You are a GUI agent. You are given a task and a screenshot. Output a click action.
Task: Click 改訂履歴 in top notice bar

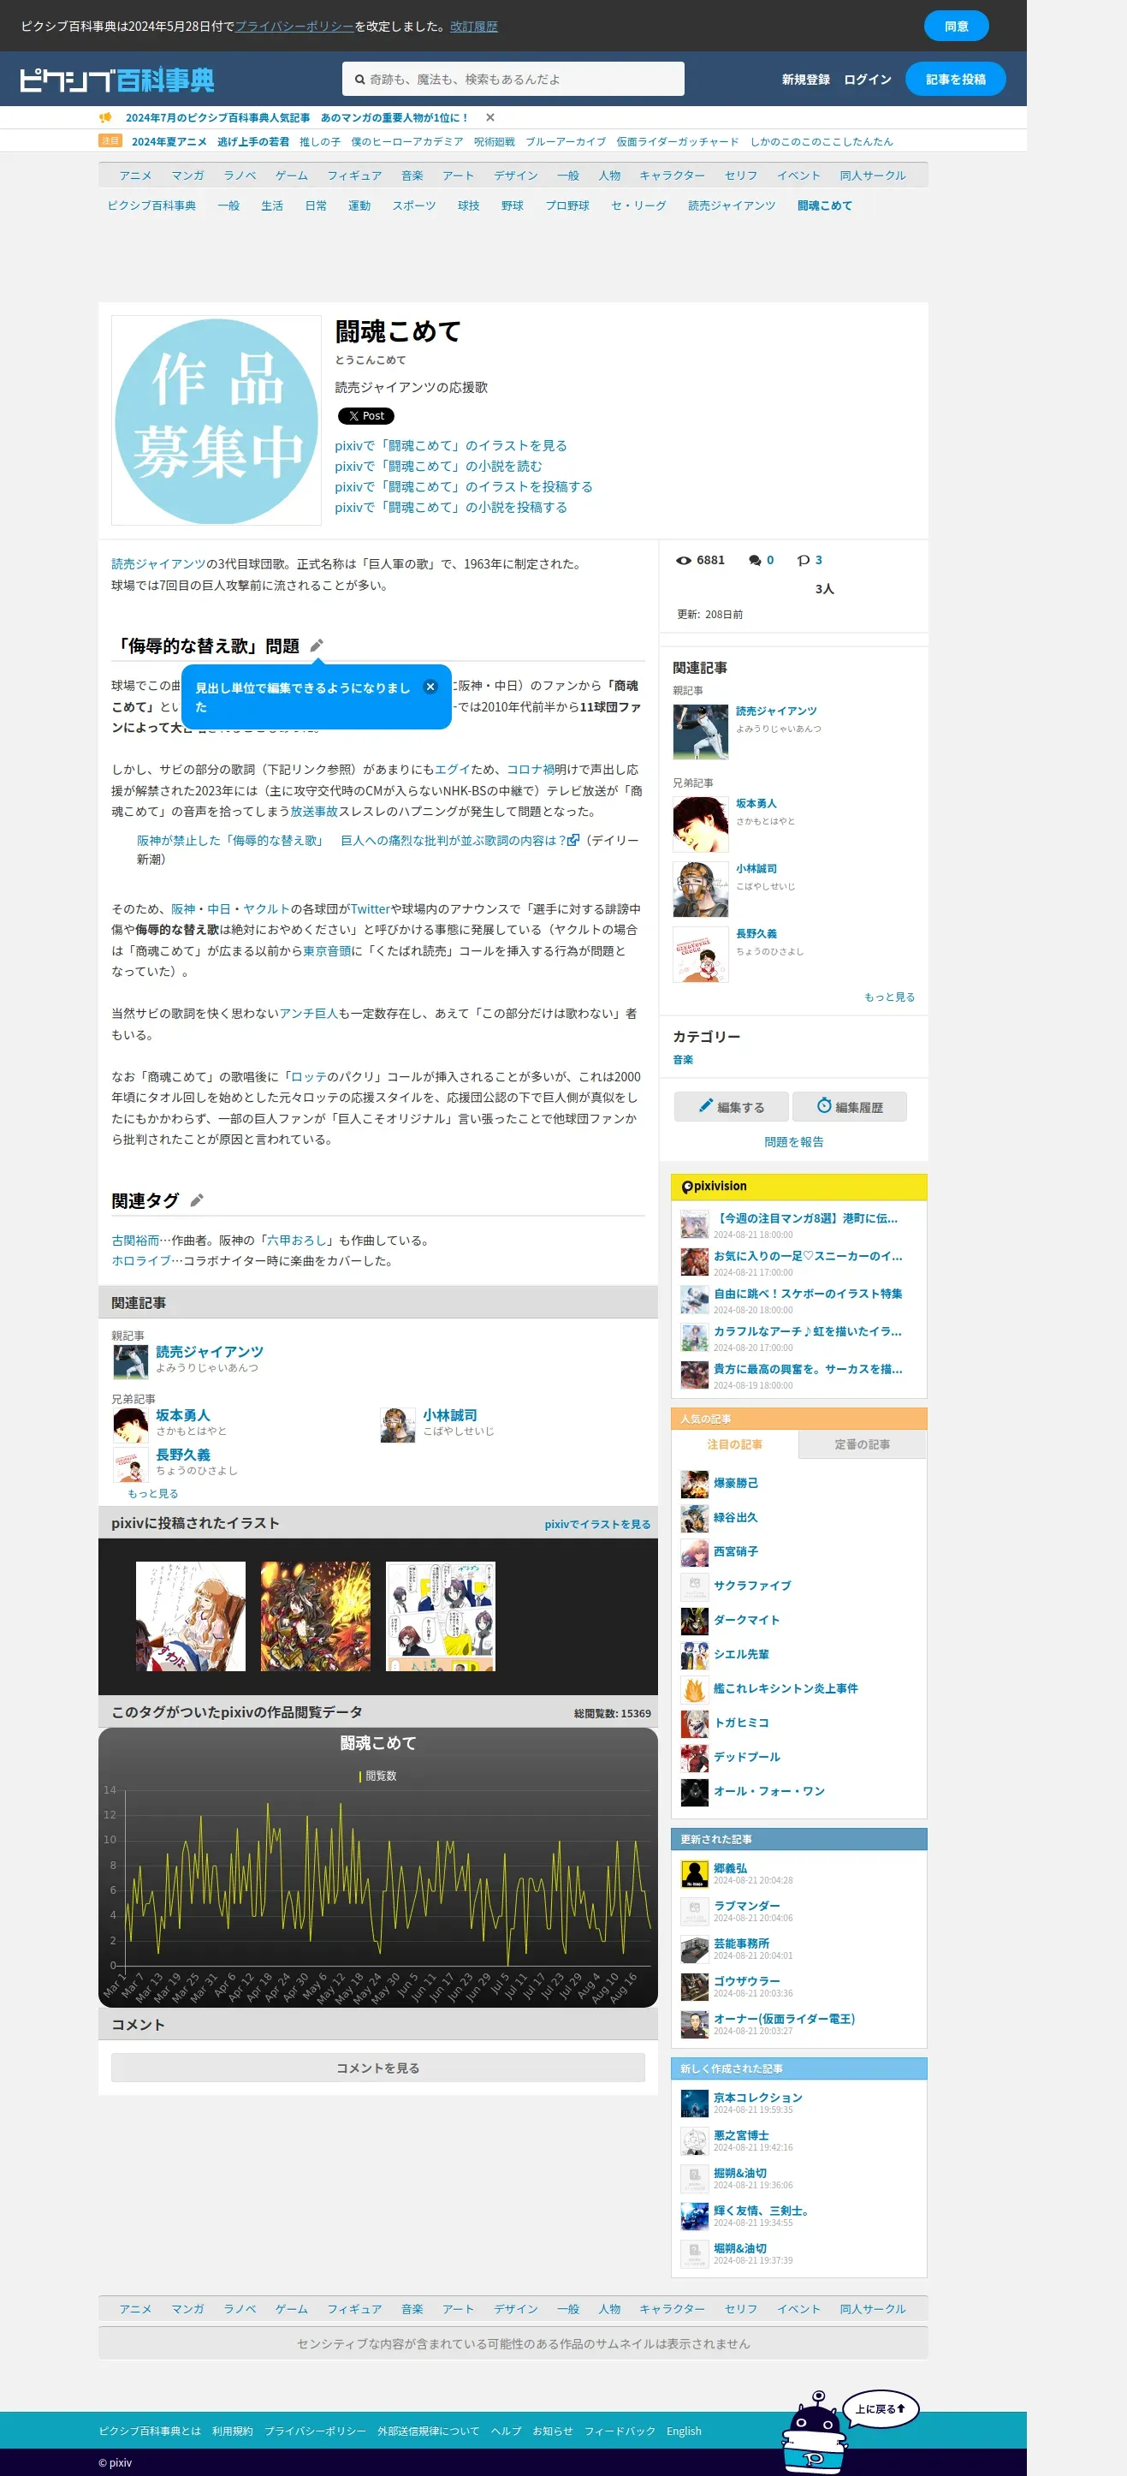click(474, 27)
